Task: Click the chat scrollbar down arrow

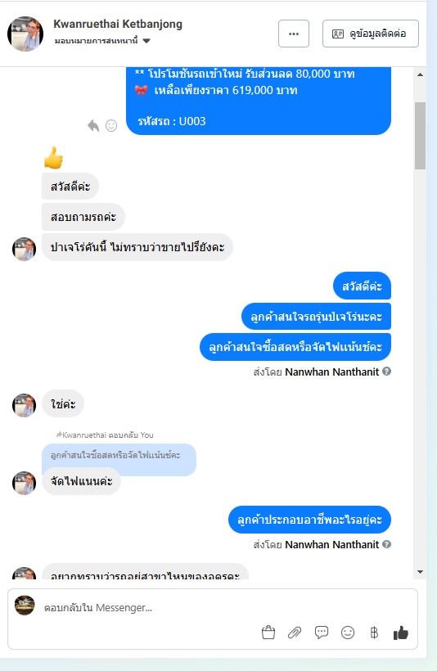Action: (x=420, y=572)
